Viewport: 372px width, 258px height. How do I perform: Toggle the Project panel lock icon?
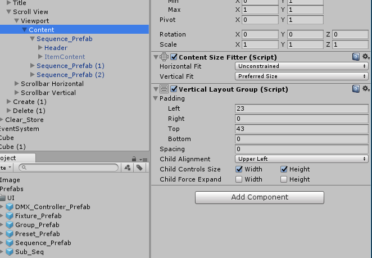pyautogui.click(x=134, y=159)
